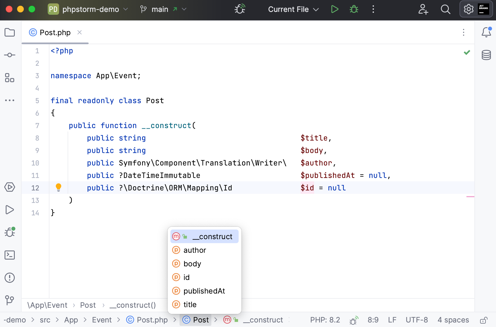The height and width of the screenshot is (327, 496).
Task: Click the UTF-8 encoding in status bar
Action: (416, 320)
